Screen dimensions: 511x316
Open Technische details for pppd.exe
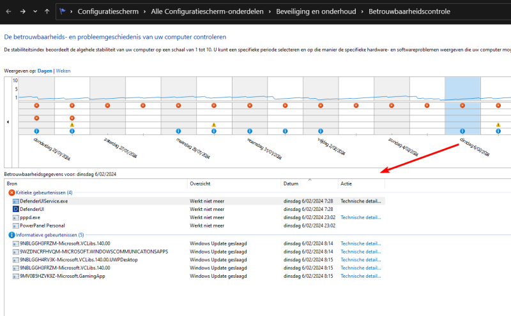(x=360, y=217)
